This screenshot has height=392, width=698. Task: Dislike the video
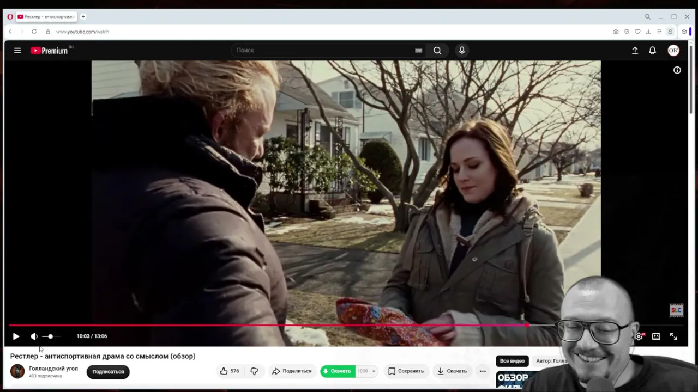pos(254,371)
